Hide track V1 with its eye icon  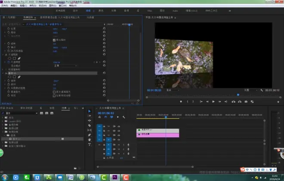pos(119,139)
